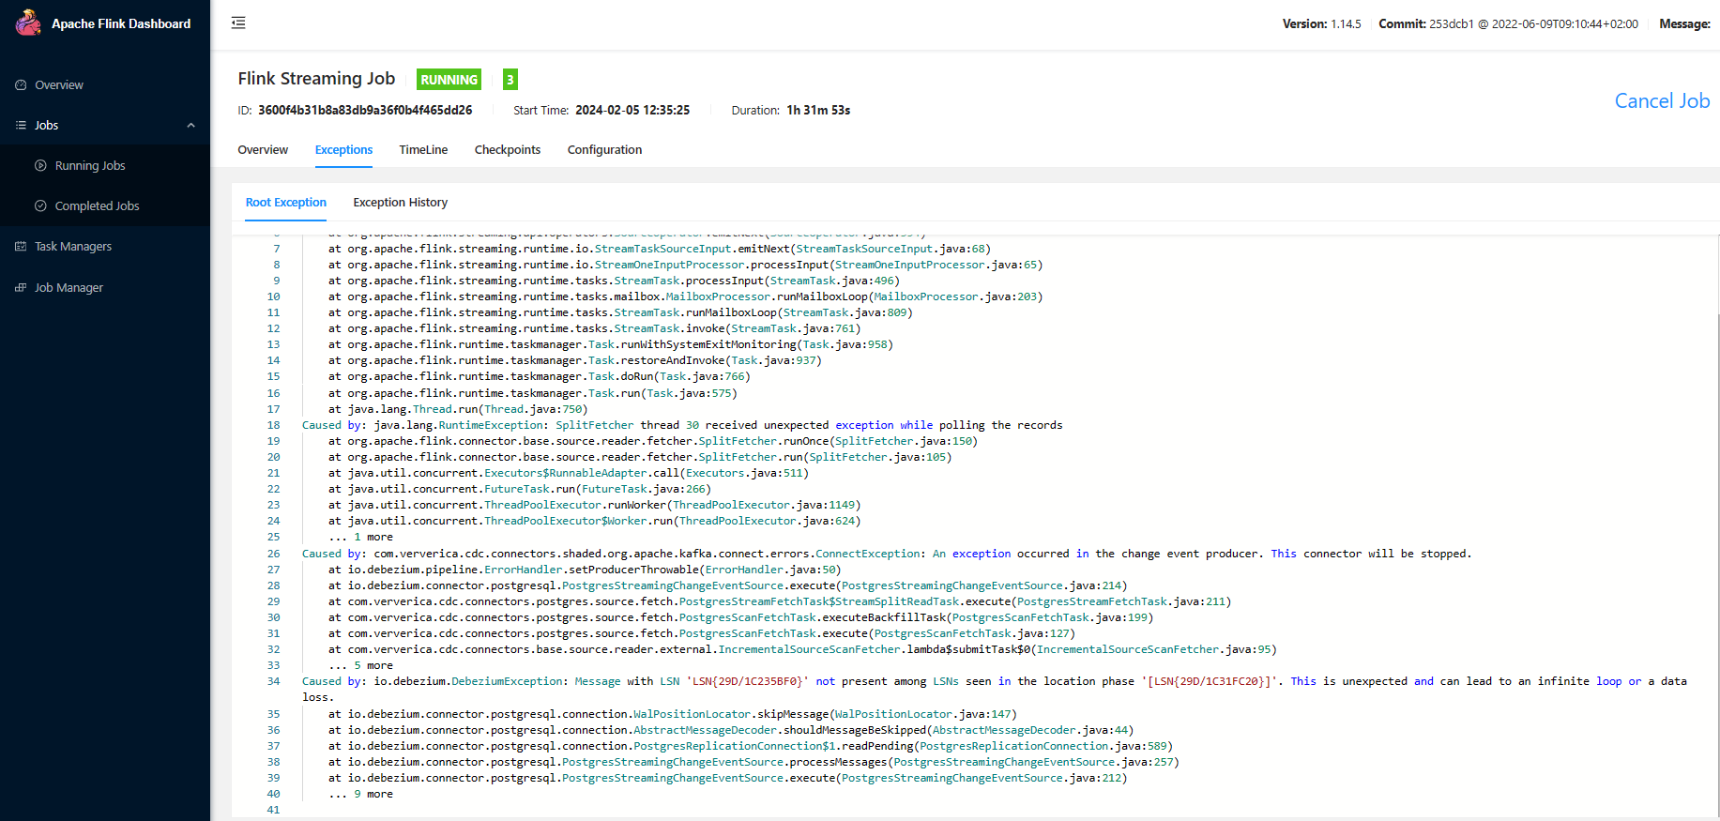Click the Jobs list icon in sidebar
This screenshot has height=821, width=1720.
tap(21, 125)
